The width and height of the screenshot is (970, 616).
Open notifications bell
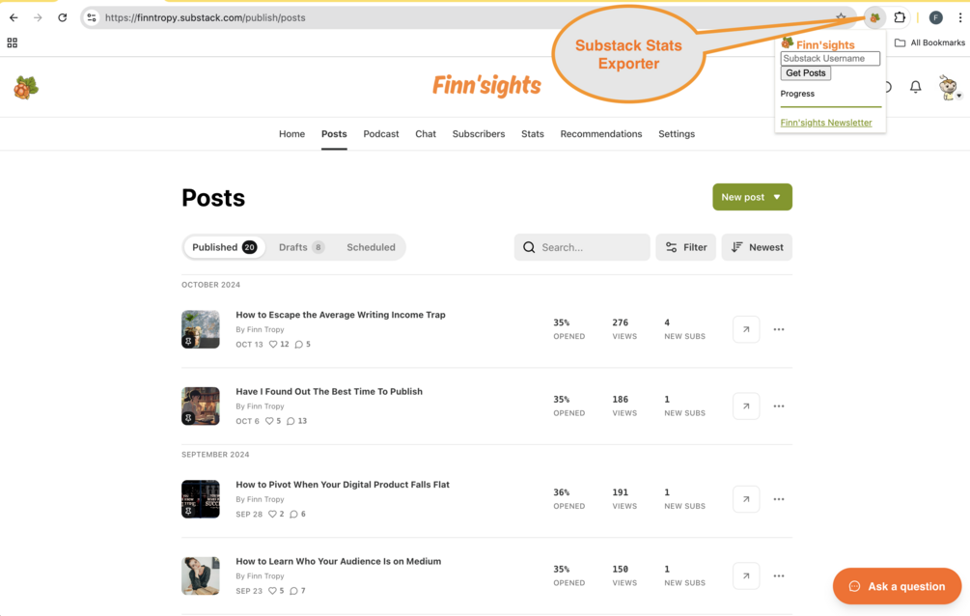pos(916,87)
